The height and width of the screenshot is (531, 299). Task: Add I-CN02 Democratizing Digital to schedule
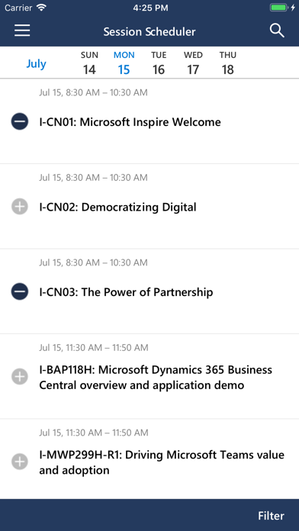click(20, 207)
